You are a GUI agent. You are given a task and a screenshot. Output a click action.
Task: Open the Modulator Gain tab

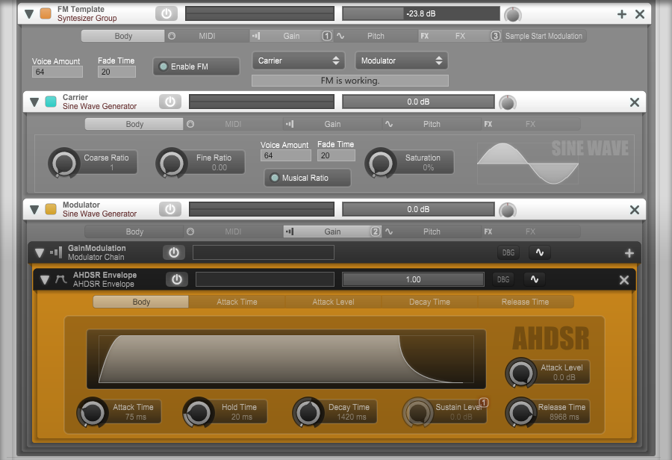(x=332, y=231)
